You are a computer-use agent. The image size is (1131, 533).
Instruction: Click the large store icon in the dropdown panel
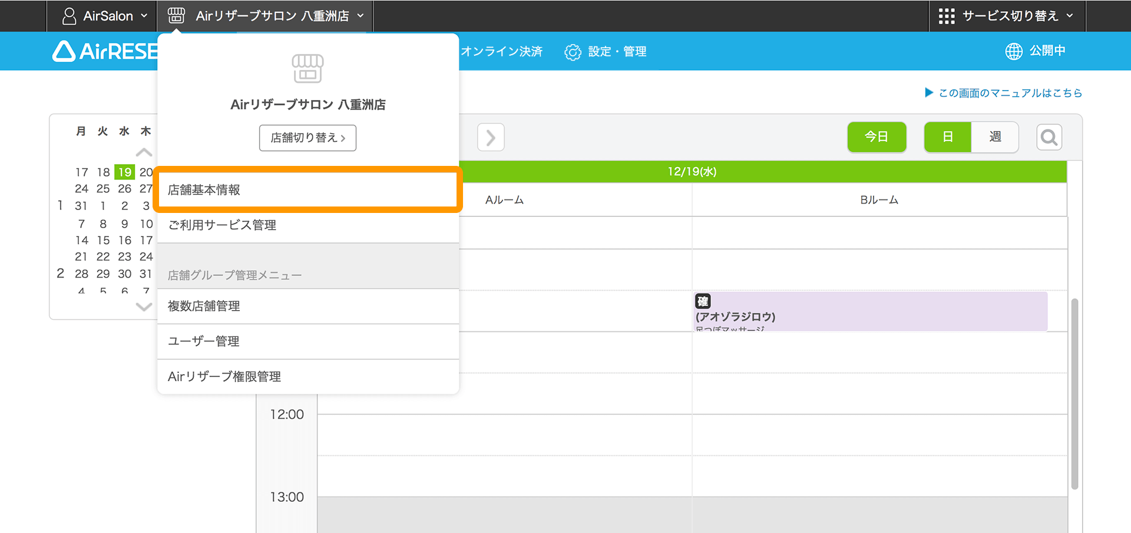(307, 68)
